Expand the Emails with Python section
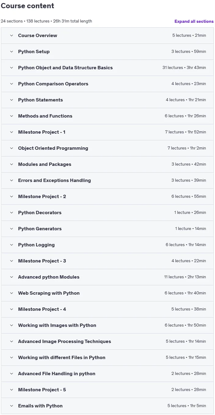Viewport: 215px width, 415px height. tap(107, 406)
